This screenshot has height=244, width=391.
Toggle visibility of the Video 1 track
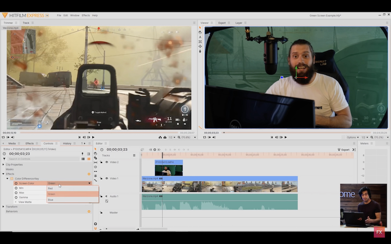point(107,179)
